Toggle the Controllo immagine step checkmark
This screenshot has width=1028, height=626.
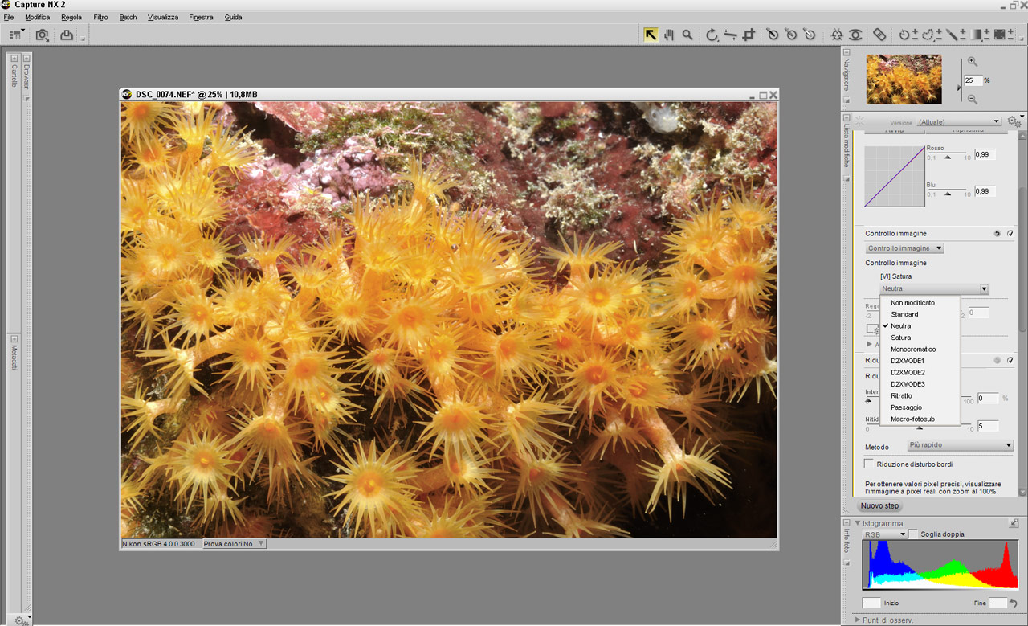tap(1010, 234)
